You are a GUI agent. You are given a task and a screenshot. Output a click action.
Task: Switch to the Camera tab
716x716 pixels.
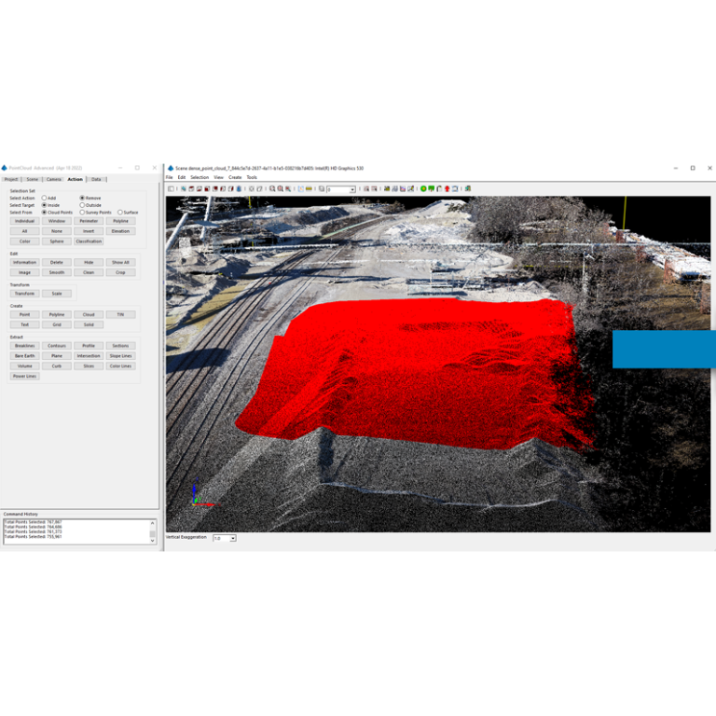click(54, 179)
